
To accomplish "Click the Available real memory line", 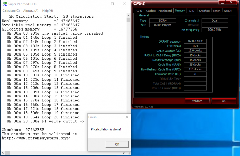I will [41, 25].
